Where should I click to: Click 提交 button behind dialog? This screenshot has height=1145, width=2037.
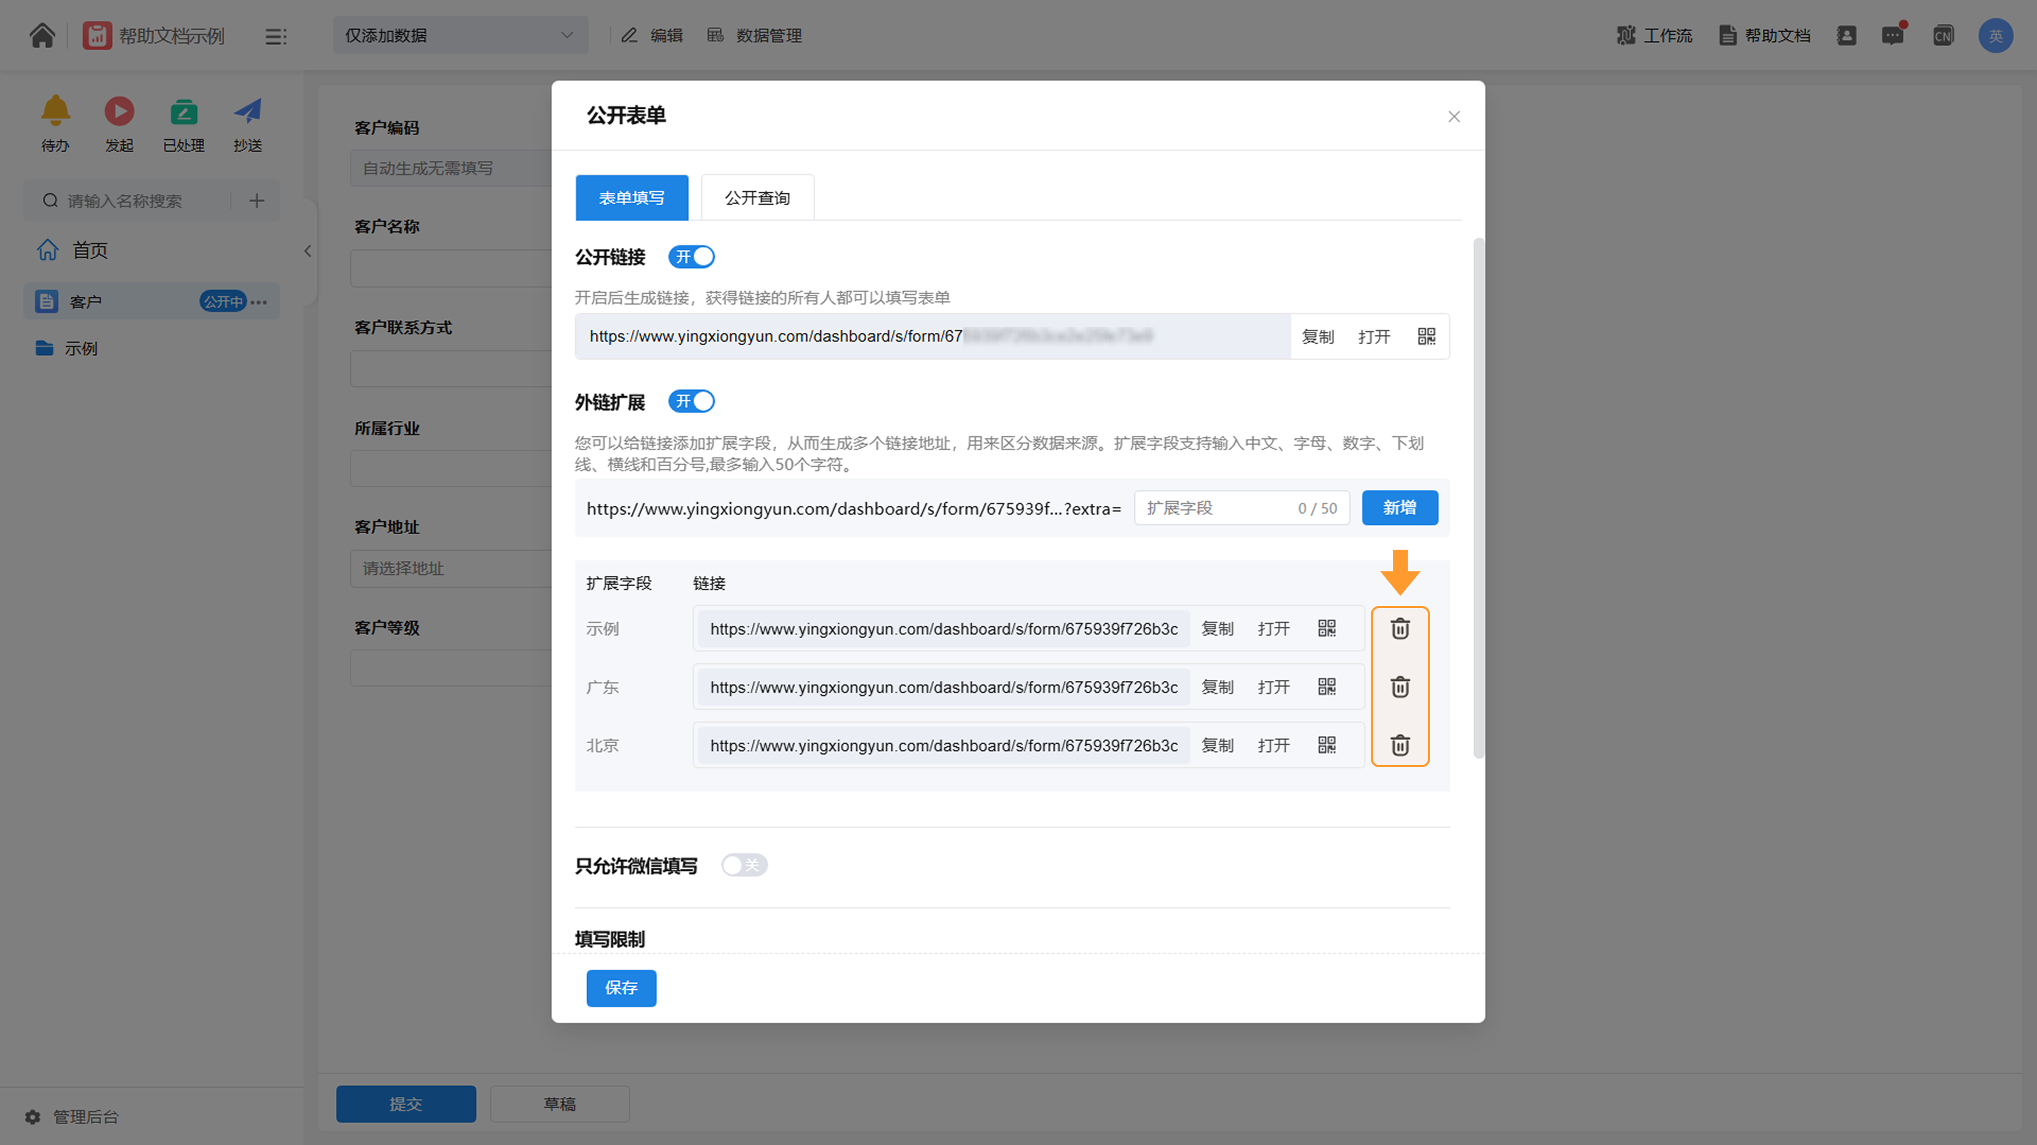[x=406, y=1104]
